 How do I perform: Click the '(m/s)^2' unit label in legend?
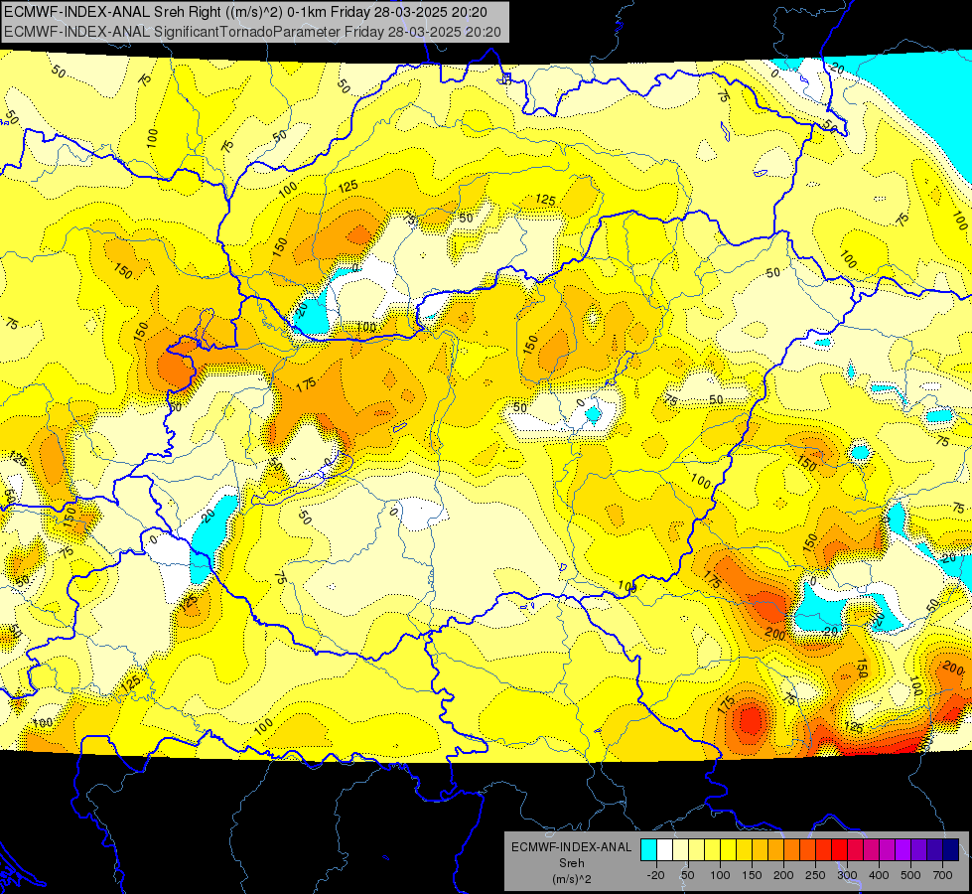click(x=572, y=879)
